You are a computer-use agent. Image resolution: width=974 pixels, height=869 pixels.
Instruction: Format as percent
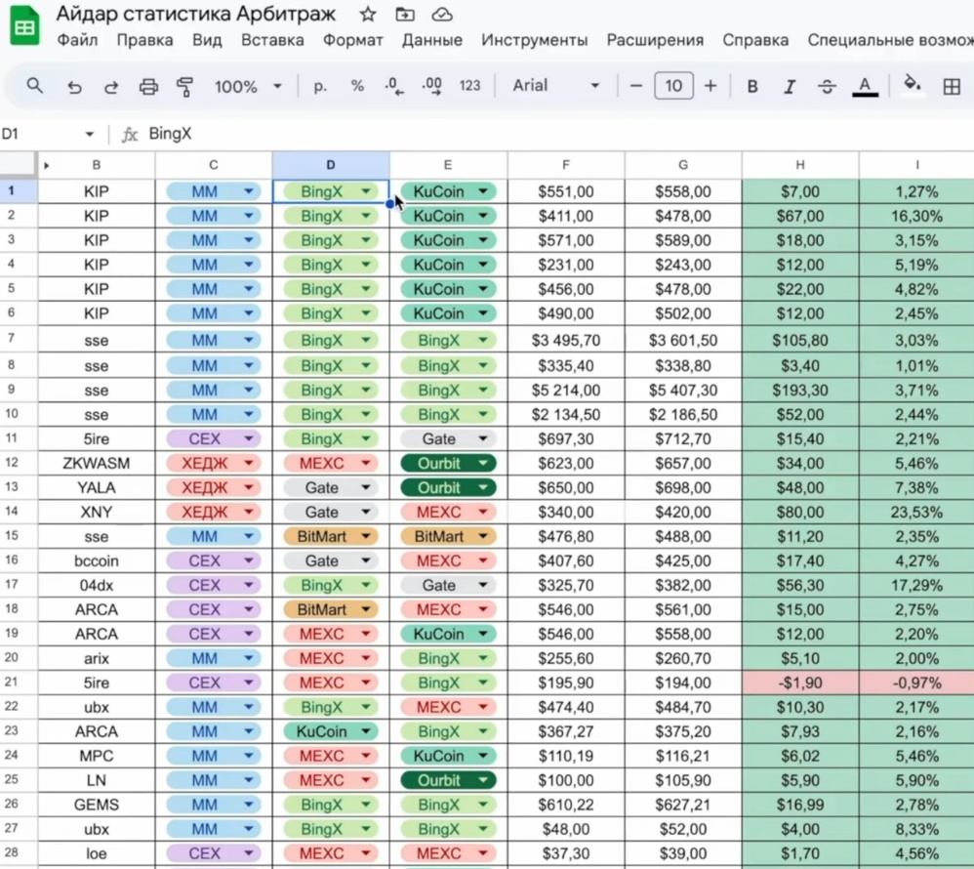coord(357,86)
